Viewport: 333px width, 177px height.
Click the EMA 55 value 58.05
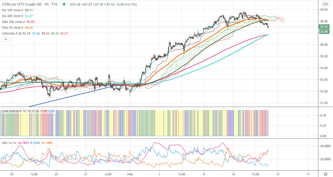(29, 28)
